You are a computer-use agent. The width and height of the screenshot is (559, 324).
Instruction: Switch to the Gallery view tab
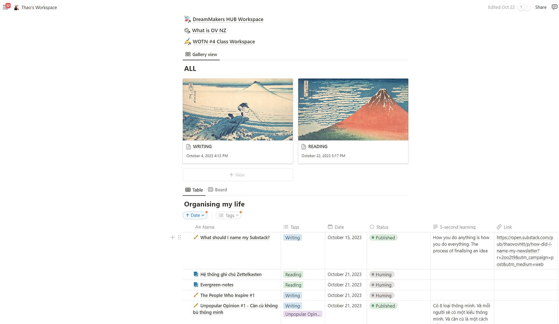click(x=201, y=55)
